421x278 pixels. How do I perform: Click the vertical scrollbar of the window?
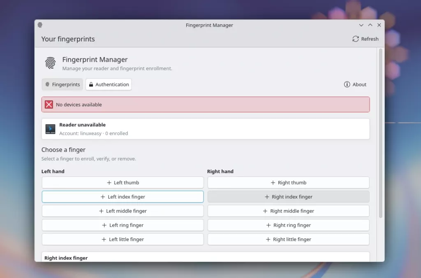tap(380, 133)
